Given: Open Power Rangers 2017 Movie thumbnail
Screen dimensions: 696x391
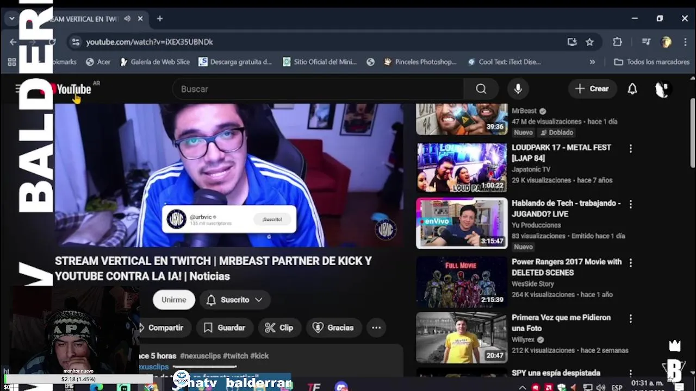Looking at the screenshot, I should (x=462, y=282).
